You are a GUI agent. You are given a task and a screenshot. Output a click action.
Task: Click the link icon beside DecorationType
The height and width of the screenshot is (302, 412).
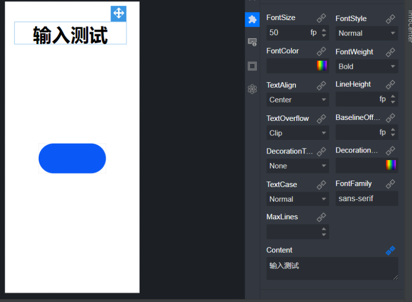coord(321,151)
